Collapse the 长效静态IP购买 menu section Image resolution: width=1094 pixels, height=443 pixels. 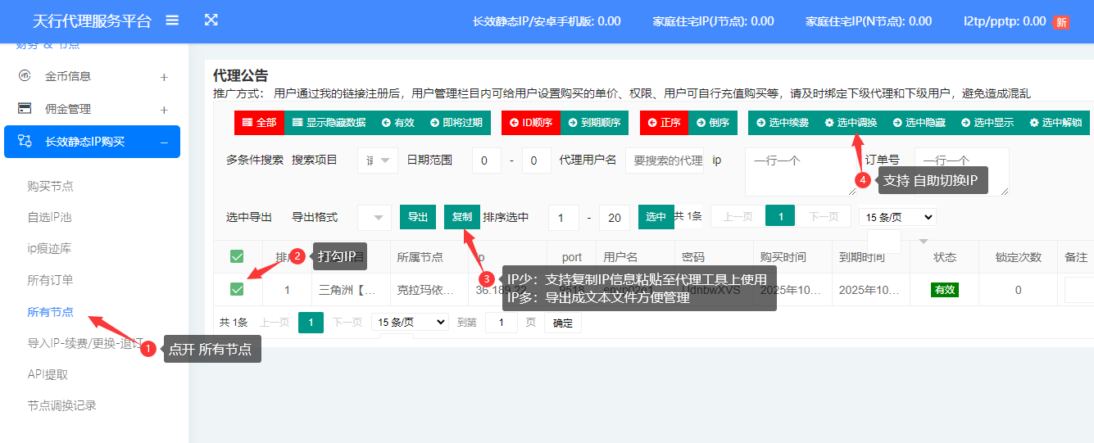[164, 142]
